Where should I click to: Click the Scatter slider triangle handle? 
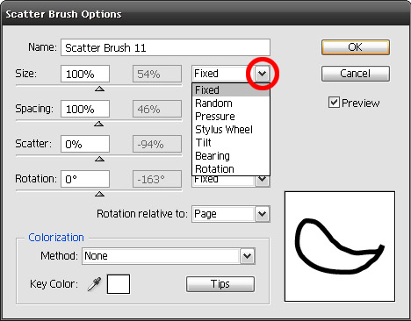[x=99, y=159]
